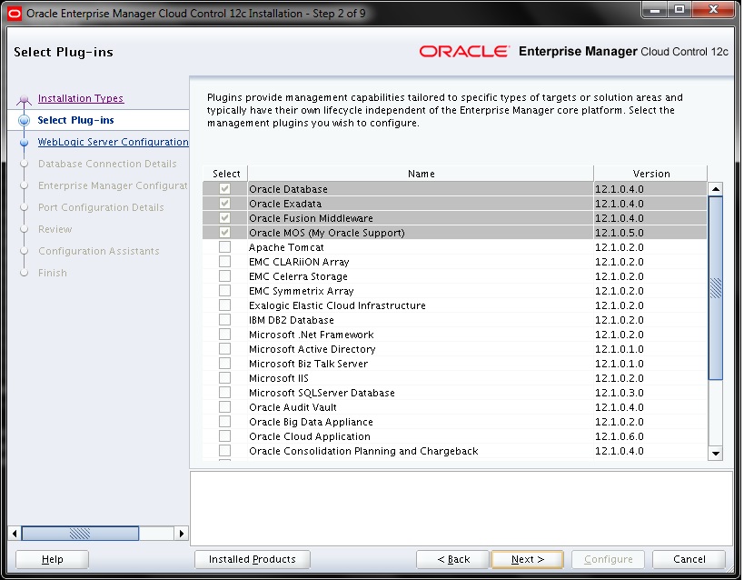Tick the Apache Tomcat plug-in checkbox

225,247
